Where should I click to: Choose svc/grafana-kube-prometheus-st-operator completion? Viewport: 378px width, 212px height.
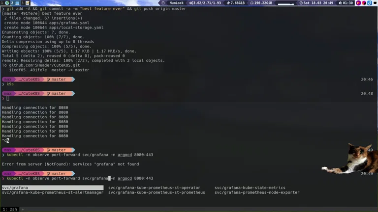154,188
